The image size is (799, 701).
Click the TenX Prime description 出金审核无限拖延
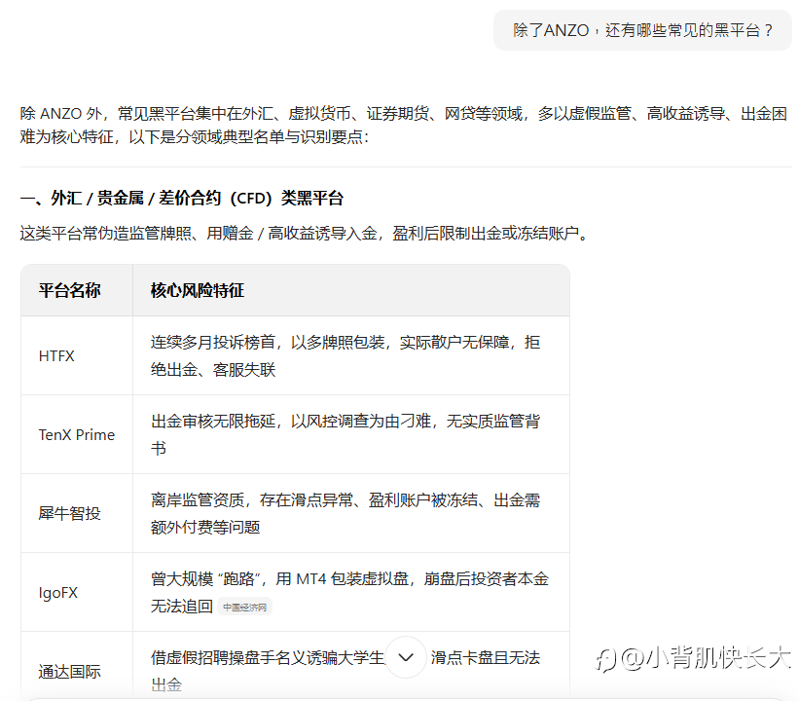coord(345,434)
